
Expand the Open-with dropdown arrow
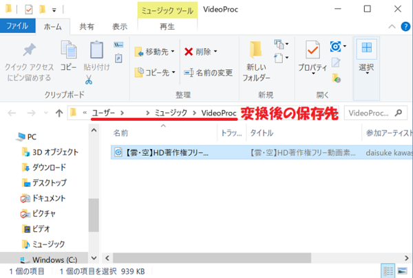point(345,47)
